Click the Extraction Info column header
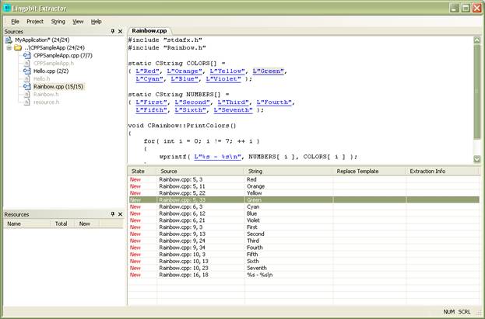485x319 pixels. pos(442,172)
